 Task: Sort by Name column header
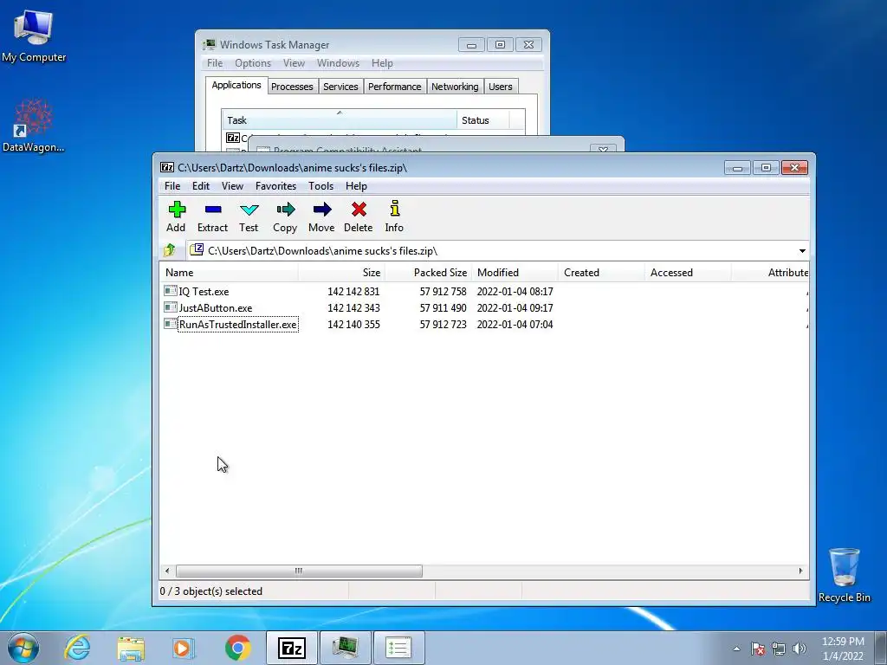229,273
